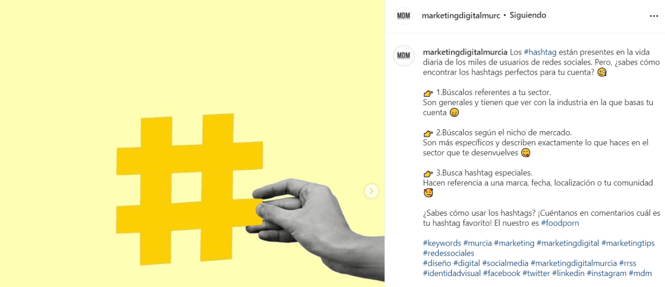
Task: Open the three-dot more options menu
Action: tap(654, 16)
